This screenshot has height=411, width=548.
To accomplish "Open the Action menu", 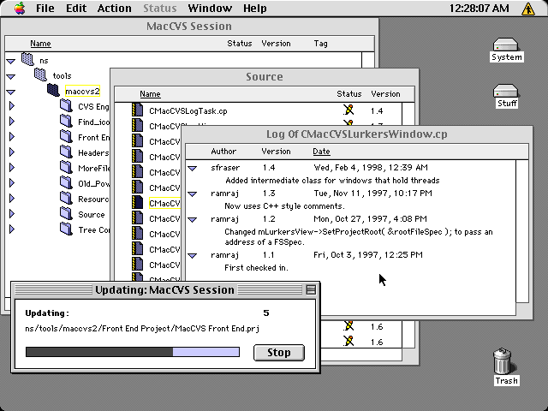I will (114, 9).
